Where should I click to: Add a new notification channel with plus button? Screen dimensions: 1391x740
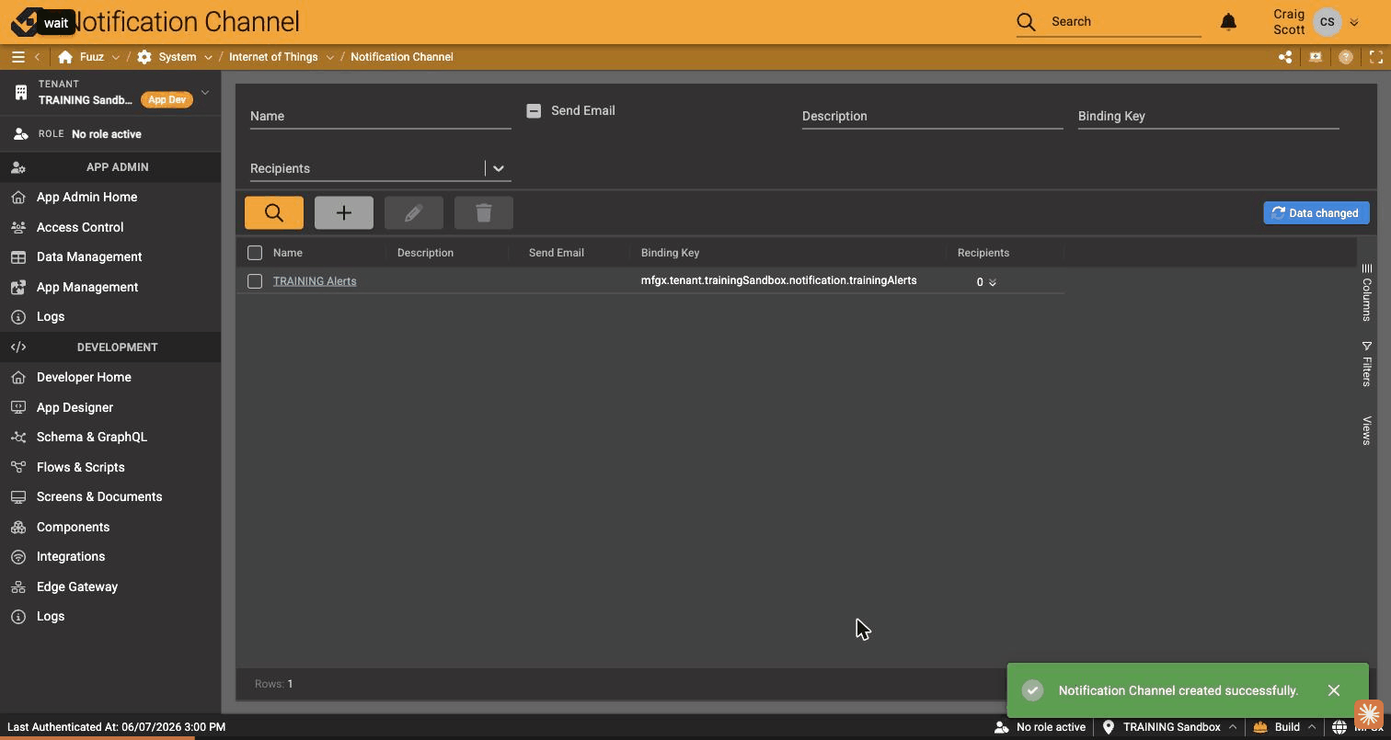344,212
